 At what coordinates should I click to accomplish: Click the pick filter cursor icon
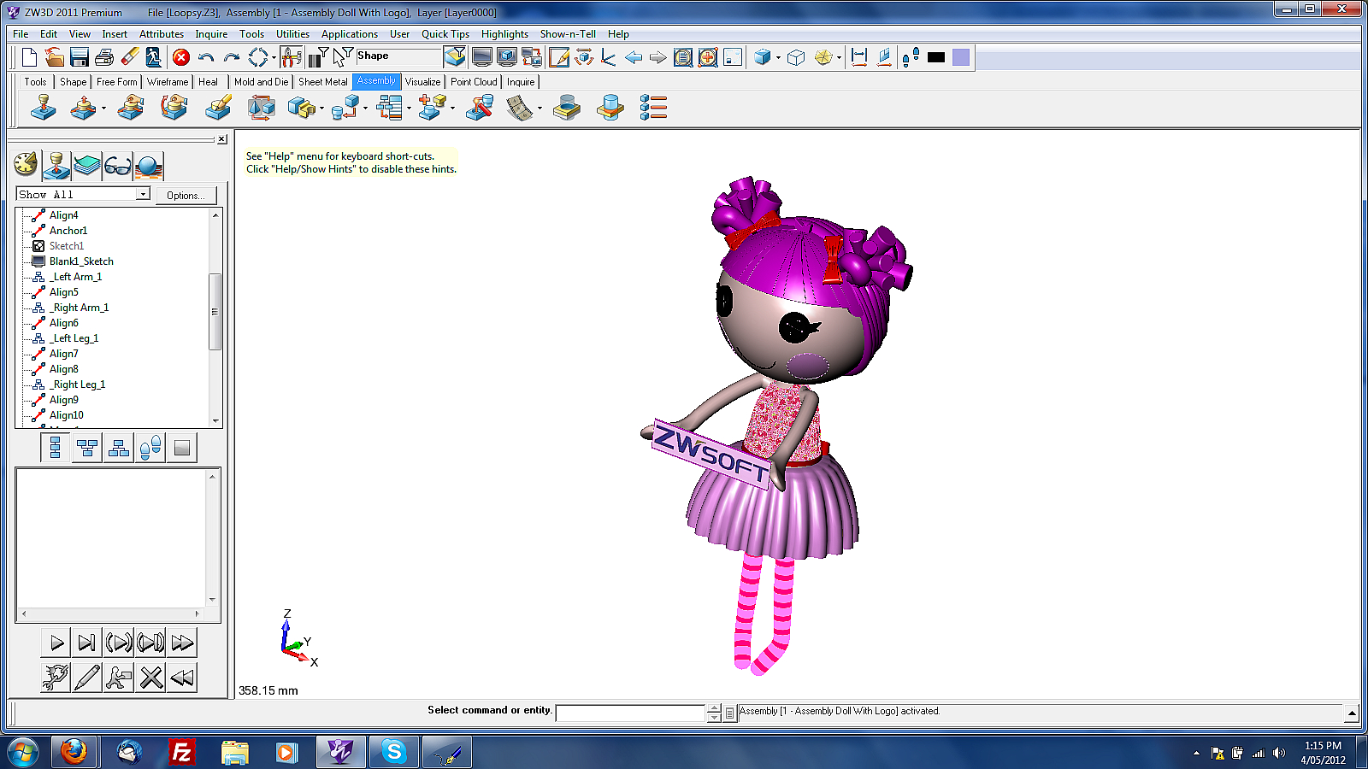343,57
